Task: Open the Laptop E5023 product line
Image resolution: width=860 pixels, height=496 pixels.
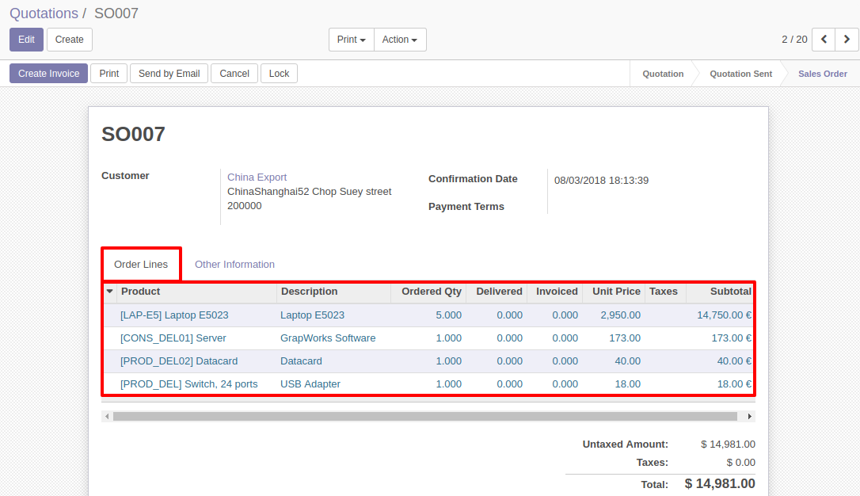Action: [x=174, y=315]
